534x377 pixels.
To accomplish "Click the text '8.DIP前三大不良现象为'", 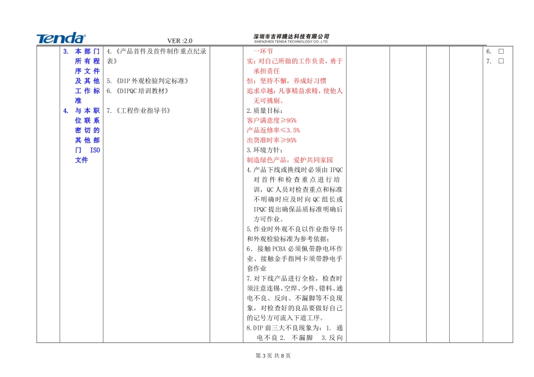I will point(284,328).
